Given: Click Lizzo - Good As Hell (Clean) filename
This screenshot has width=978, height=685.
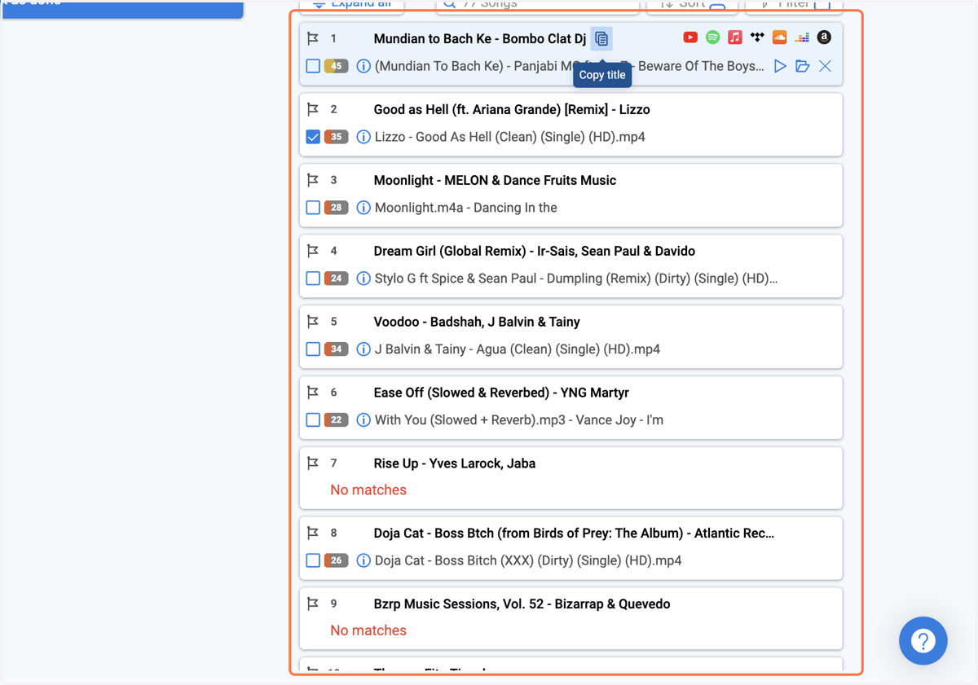Looking at the screenshot, I should (x=510, y=137).
